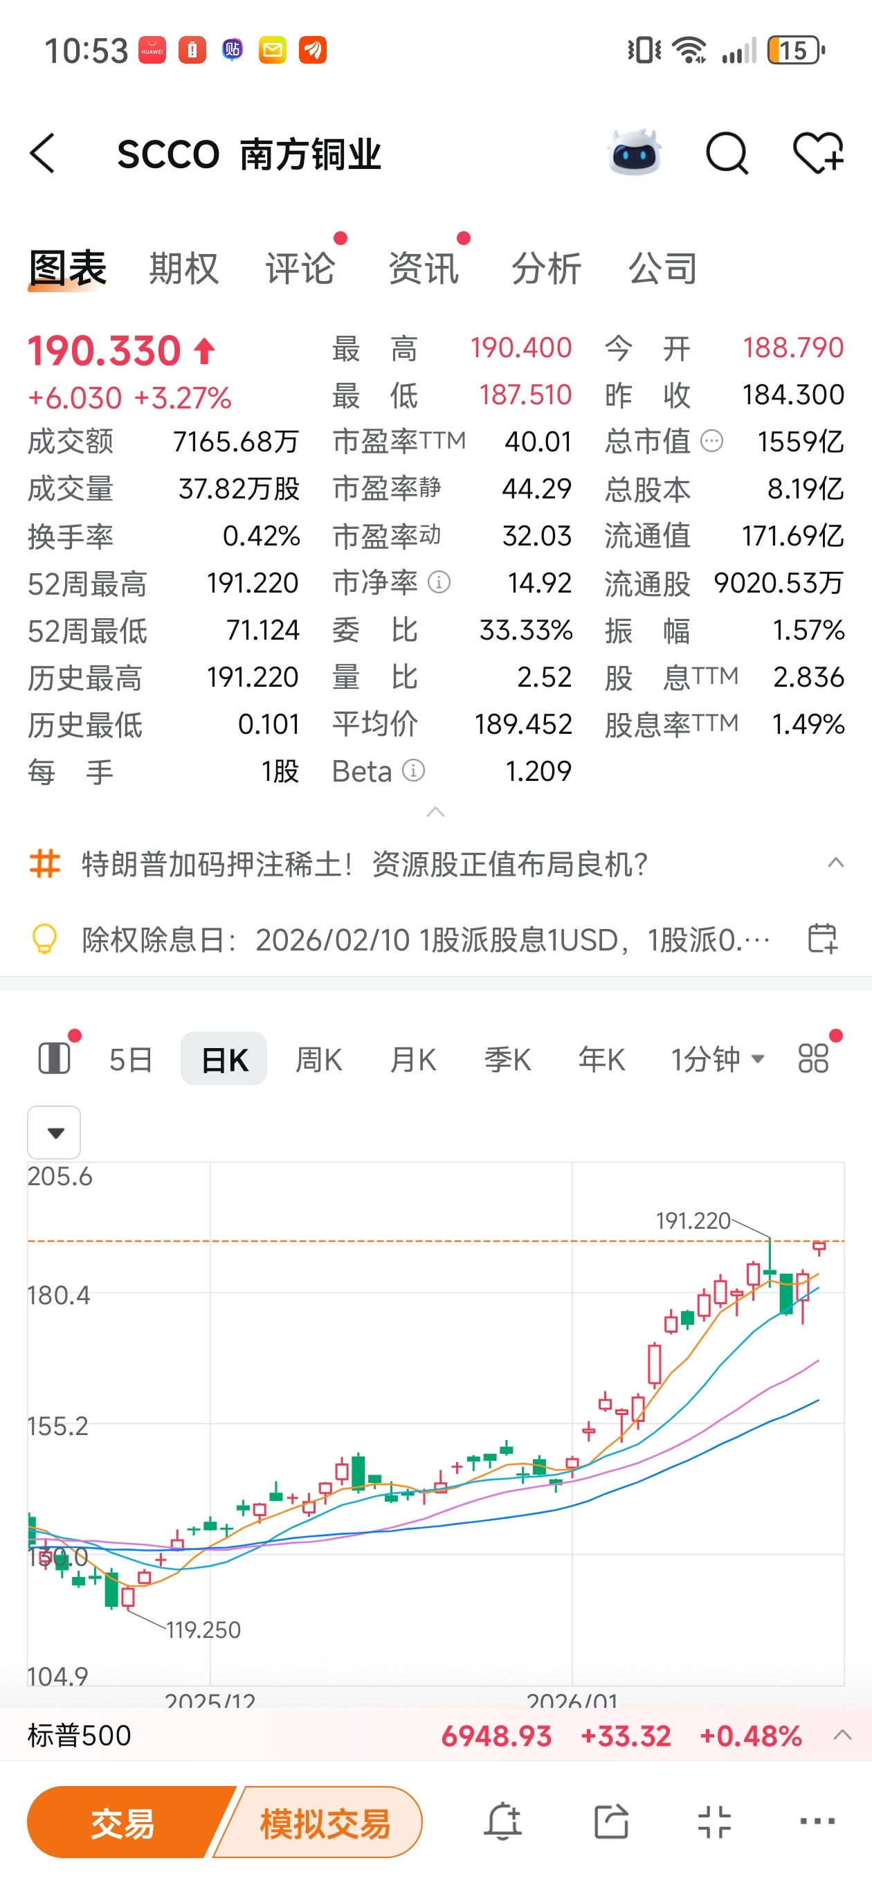Tap the 119.250 low label on chart
Viewport: 872px width, 1883px height.
click(203, 1630)
